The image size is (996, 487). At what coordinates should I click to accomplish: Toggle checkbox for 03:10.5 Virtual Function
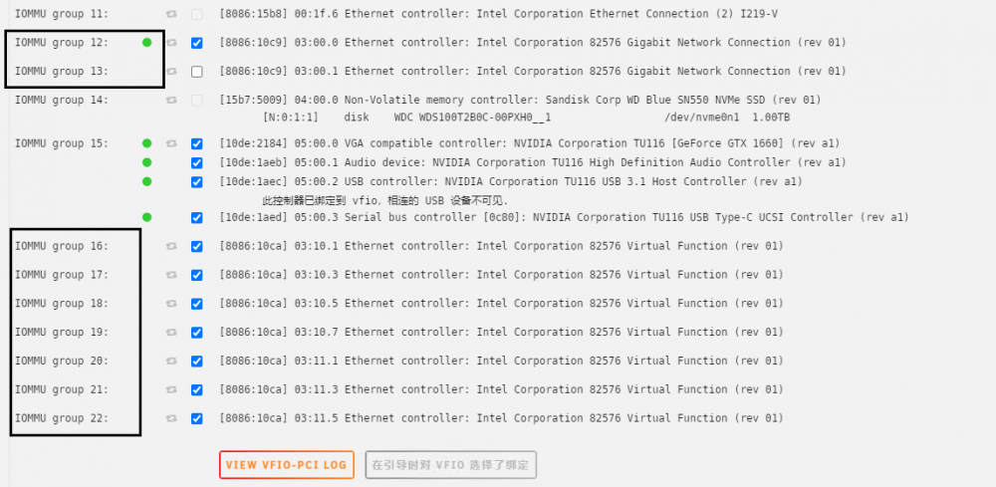coord(197,304)
